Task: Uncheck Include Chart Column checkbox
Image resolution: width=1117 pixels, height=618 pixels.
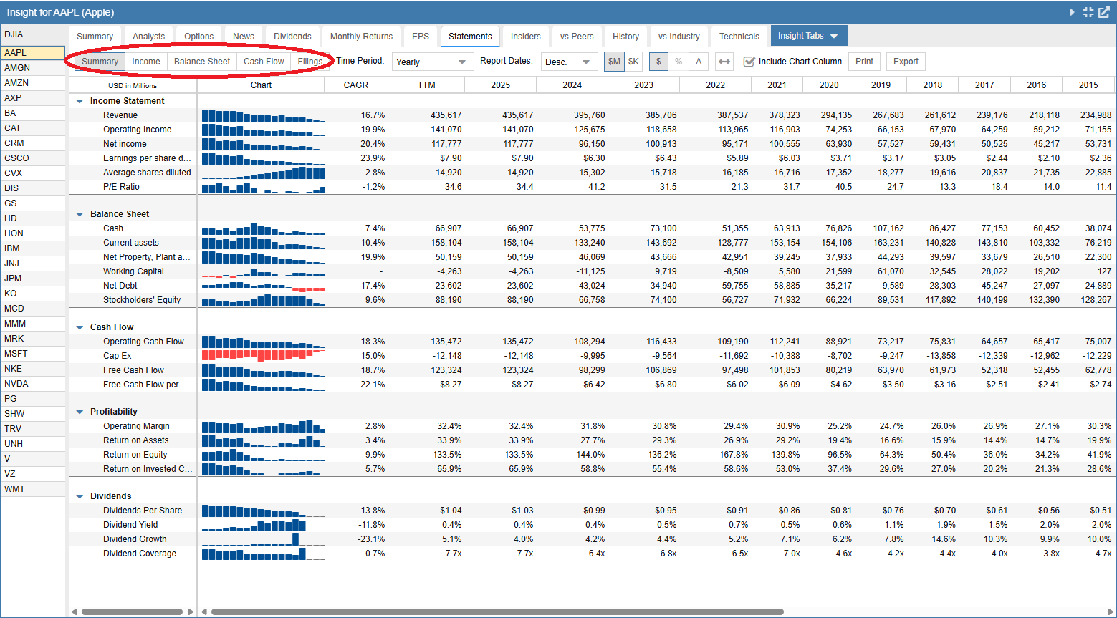Action: tap(749, 62)
